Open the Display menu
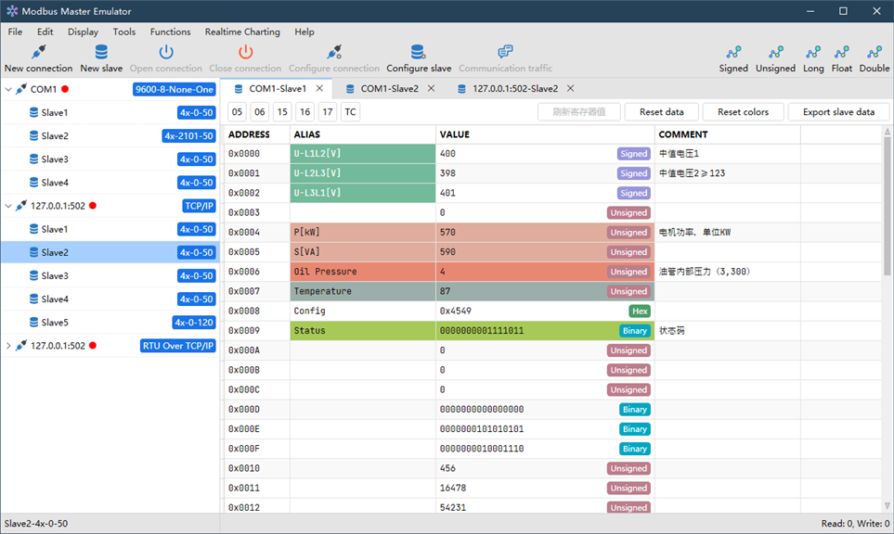Screen dimensions: 894x534 click(83, 32)
